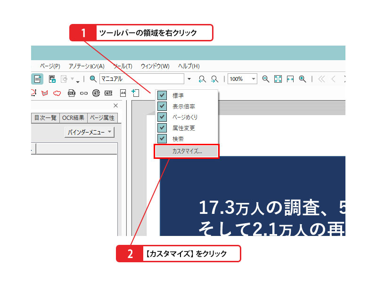377x282 pixels.
Task: Open the バインダーメニュー dropdown
Action: [90, 132]
